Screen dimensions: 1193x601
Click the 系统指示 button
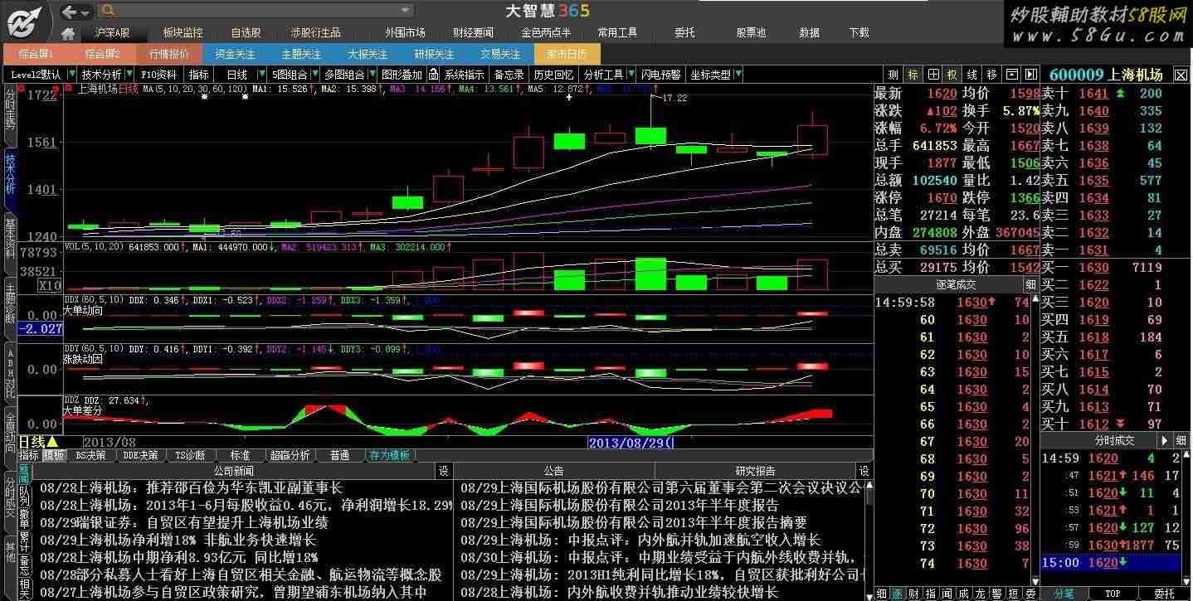(464, 75)
